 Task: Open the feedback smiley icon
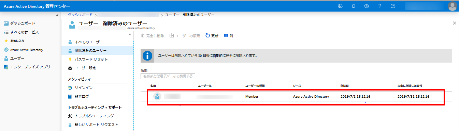click(x=393, y=6)
